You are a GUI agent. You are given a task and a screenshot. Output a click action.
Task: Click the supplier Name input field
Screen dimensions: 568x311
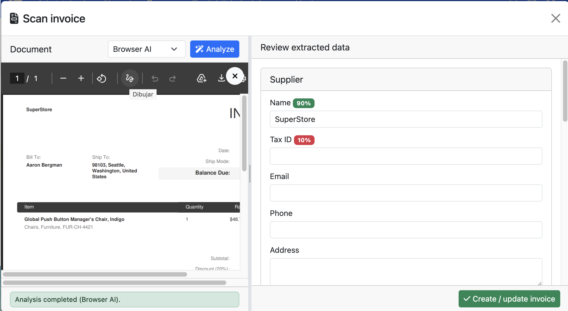pyautogui.click(x=406, y=119)
